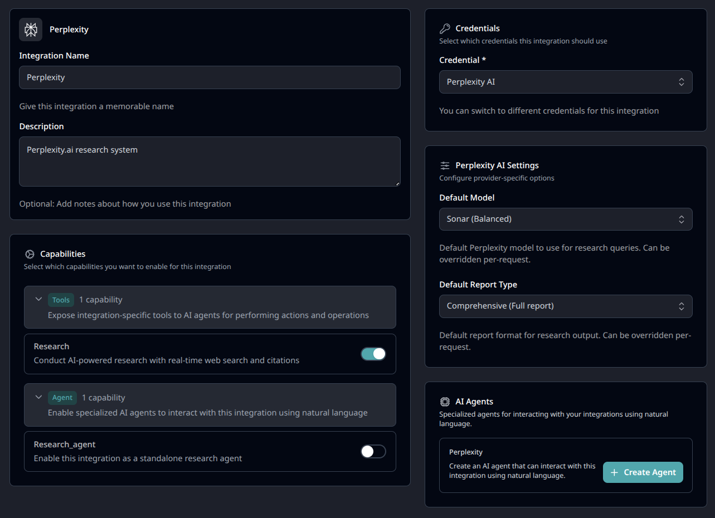This screenshot has height=518, width=715.
Task: Click the AI Agents chip icon
Action: [445, 402]
